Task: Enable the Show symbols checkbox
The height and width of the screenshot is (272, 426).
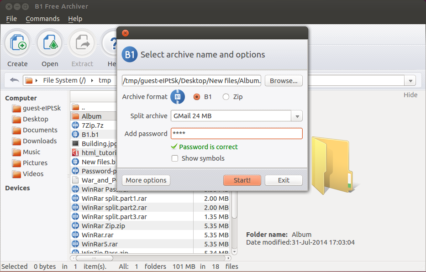Action: [x=175, y=158]
